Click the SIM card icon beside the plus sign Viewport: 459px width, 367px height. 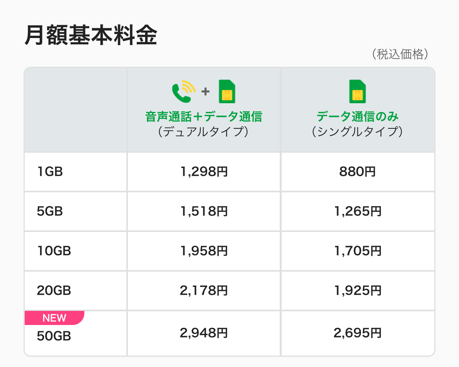click(x=227, y=91)
